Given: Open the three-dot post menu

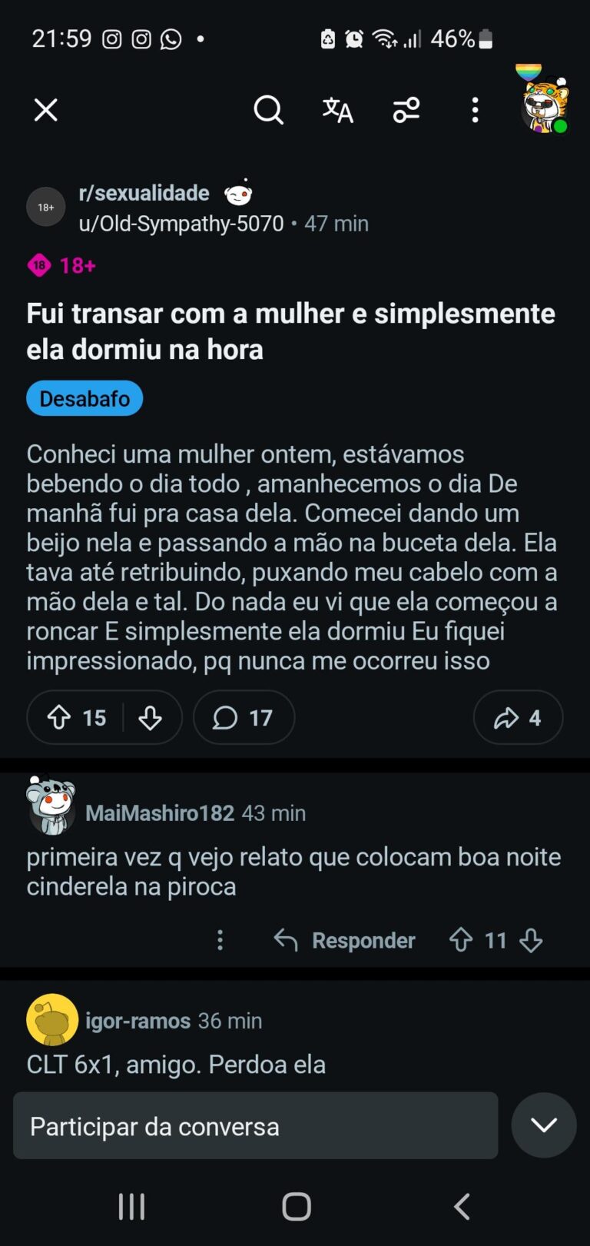Looking at the screenshot, I should (x=475, y=110).
